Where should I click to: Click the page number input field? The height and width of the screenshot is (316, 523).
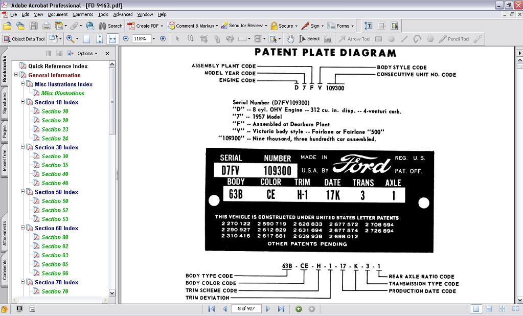(x=246, y=309)
